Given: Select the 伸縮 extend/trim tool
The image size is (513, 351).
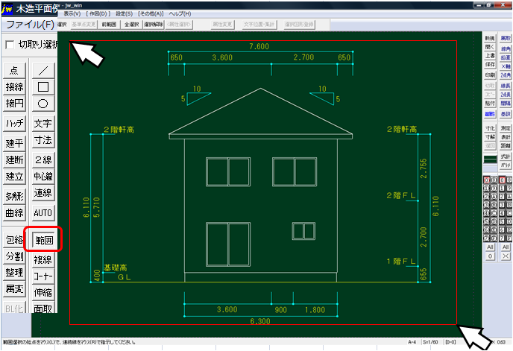Looking at the screenshot, I should (x=43, y=292).
